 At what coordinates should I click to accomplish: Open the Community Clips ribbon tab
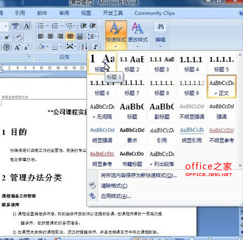coord(154,13)
